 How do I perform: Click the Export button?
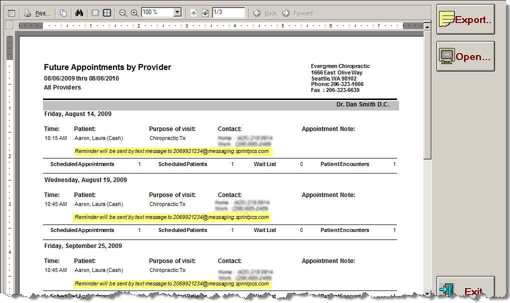[465, 20]
